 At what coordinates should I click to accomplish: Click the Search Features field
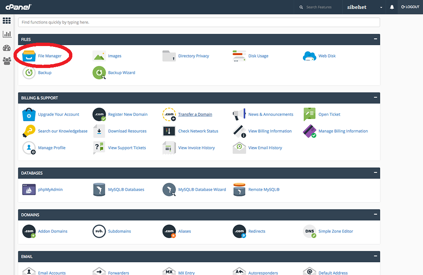coord(319,7)
